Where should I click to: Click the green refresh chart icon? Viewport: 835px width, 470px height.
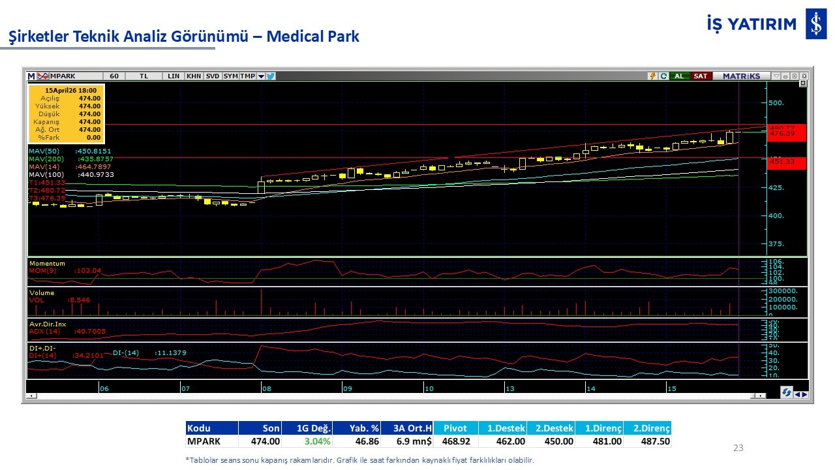tap(663, 76)
